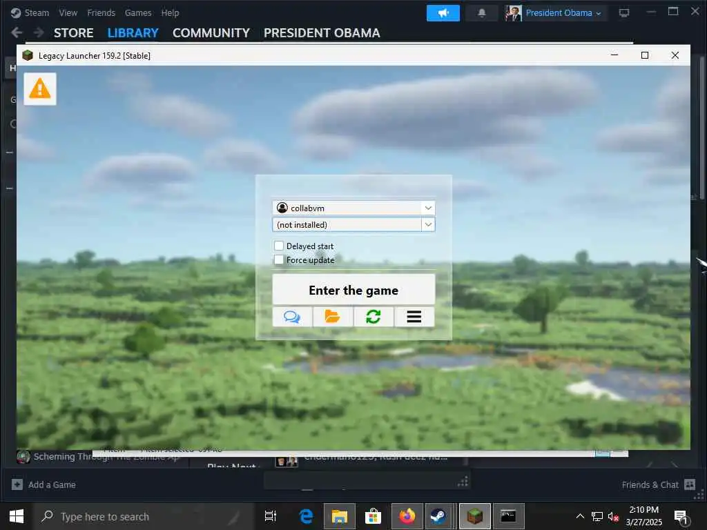The width and height of the screenshot is (707, 530).
Task: Open Task View on the taskbar
Action: (271, 516)
